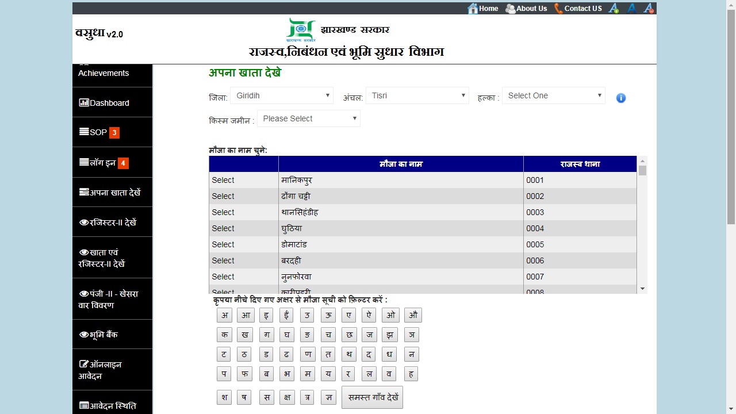Viewport: 736px width, 414px height.
Task: Click the समस्त गाँव देखें button
Action: [372, 397]
